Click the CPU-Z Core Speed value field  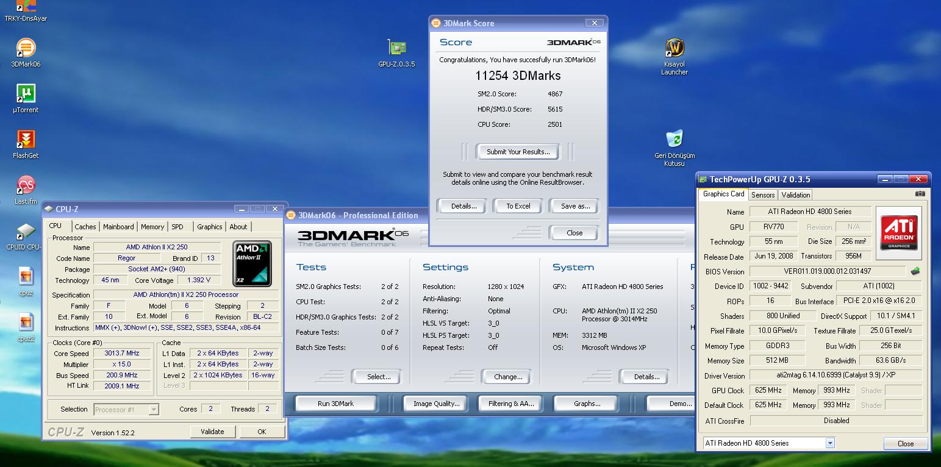tap(122, 354)
